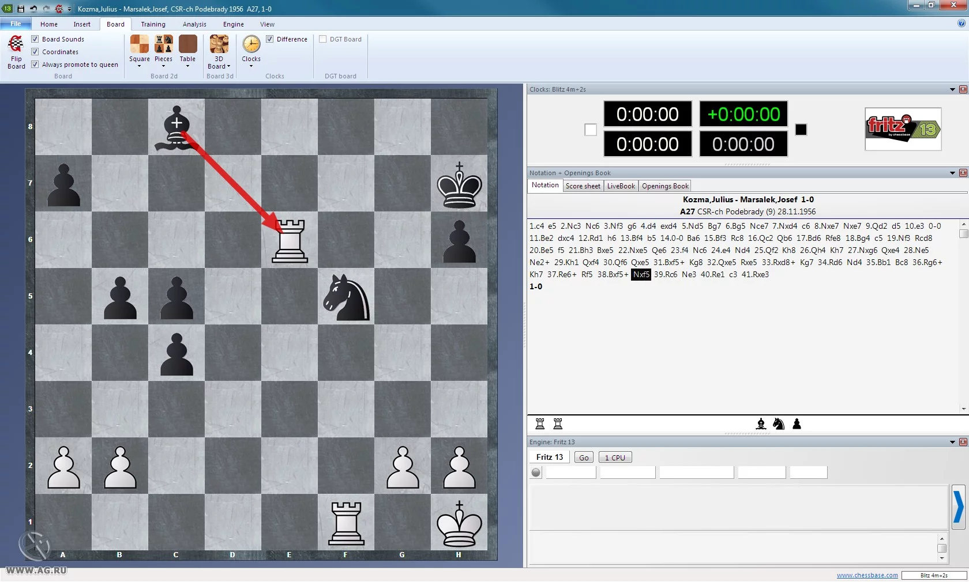The image size is (969, 582).
Task: Click the engine status lamp icon
Action: (x=536, y=473)
